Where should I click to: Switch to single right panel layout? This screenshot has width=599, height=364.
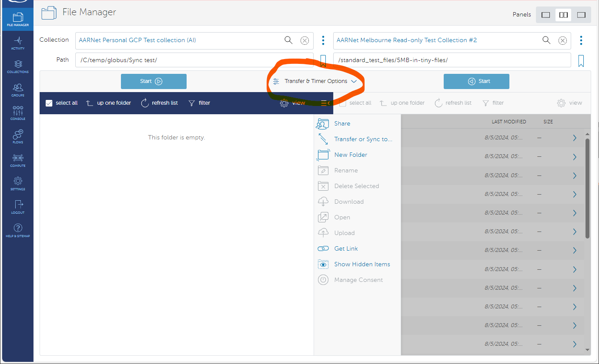point(581,15)
